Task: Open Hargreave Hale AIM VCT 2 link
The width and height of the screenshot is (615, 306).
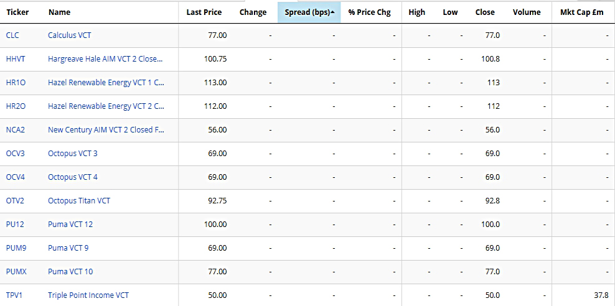Action: (x=105, y=59)
